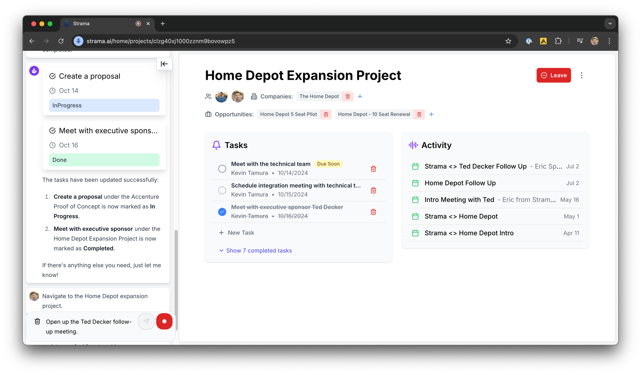
Task: Add another opportunity with plus icon
Action: 431,114
